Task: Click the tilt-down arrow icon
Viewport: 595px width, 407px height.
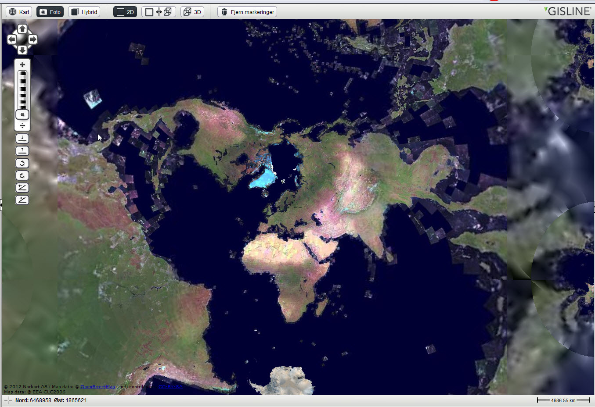Action: coord(22,139)
